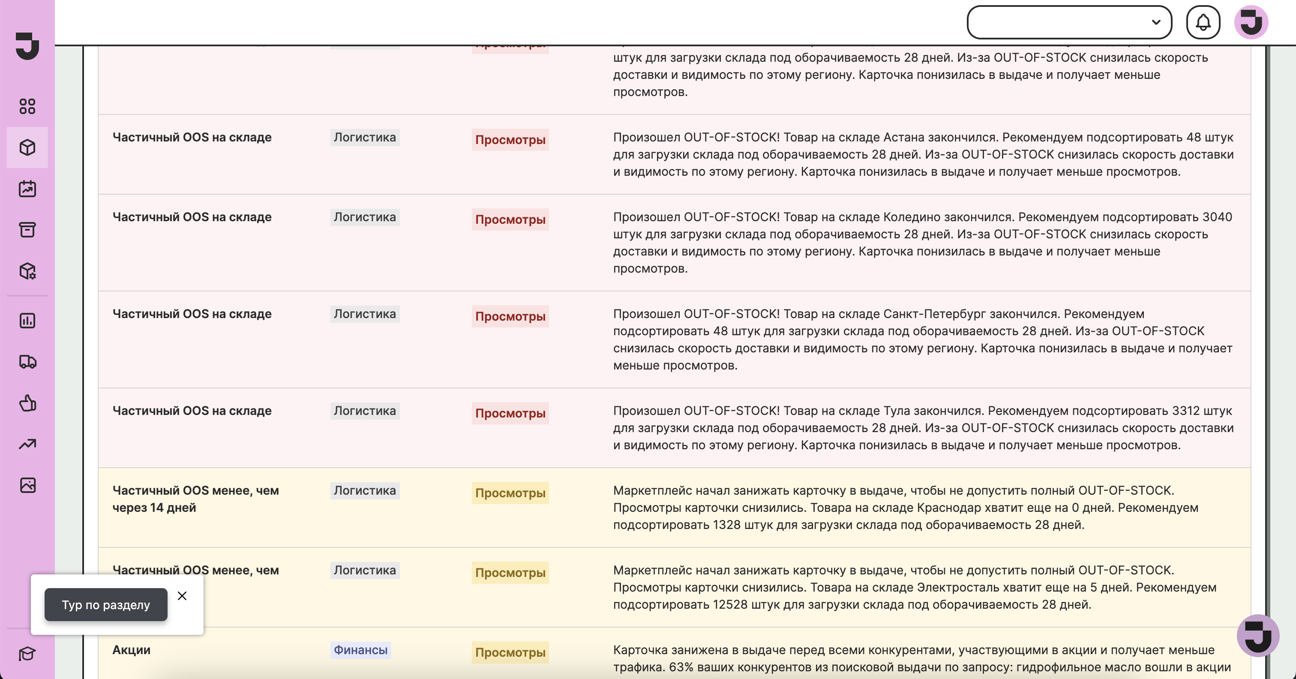Click yellow Просмотры badge in Электросталь row

[x=510, y=572]
